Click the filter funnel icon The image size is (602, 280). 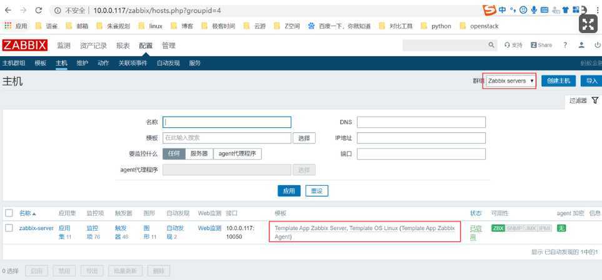pyautogui.click(x=594, y=100)
